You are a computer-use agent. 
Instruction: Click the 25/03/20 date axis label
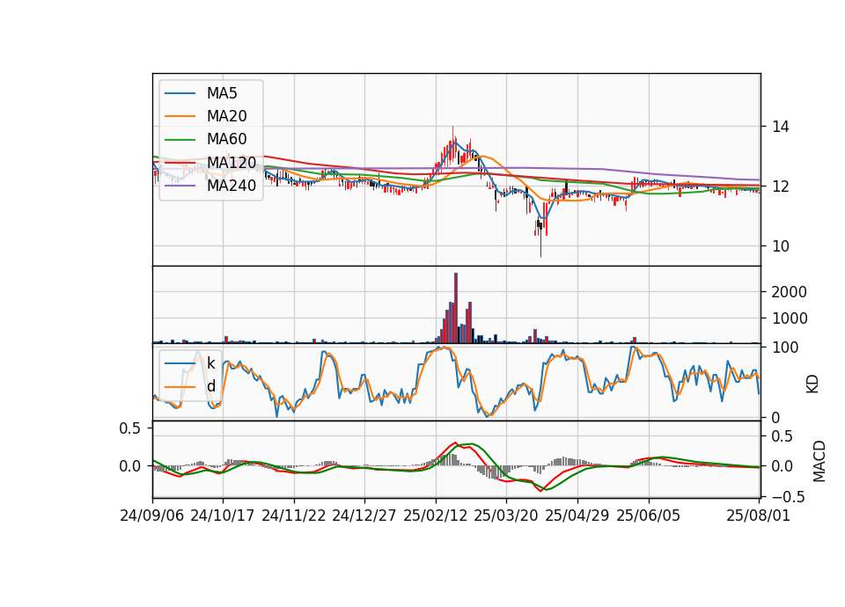click(506, 516)
